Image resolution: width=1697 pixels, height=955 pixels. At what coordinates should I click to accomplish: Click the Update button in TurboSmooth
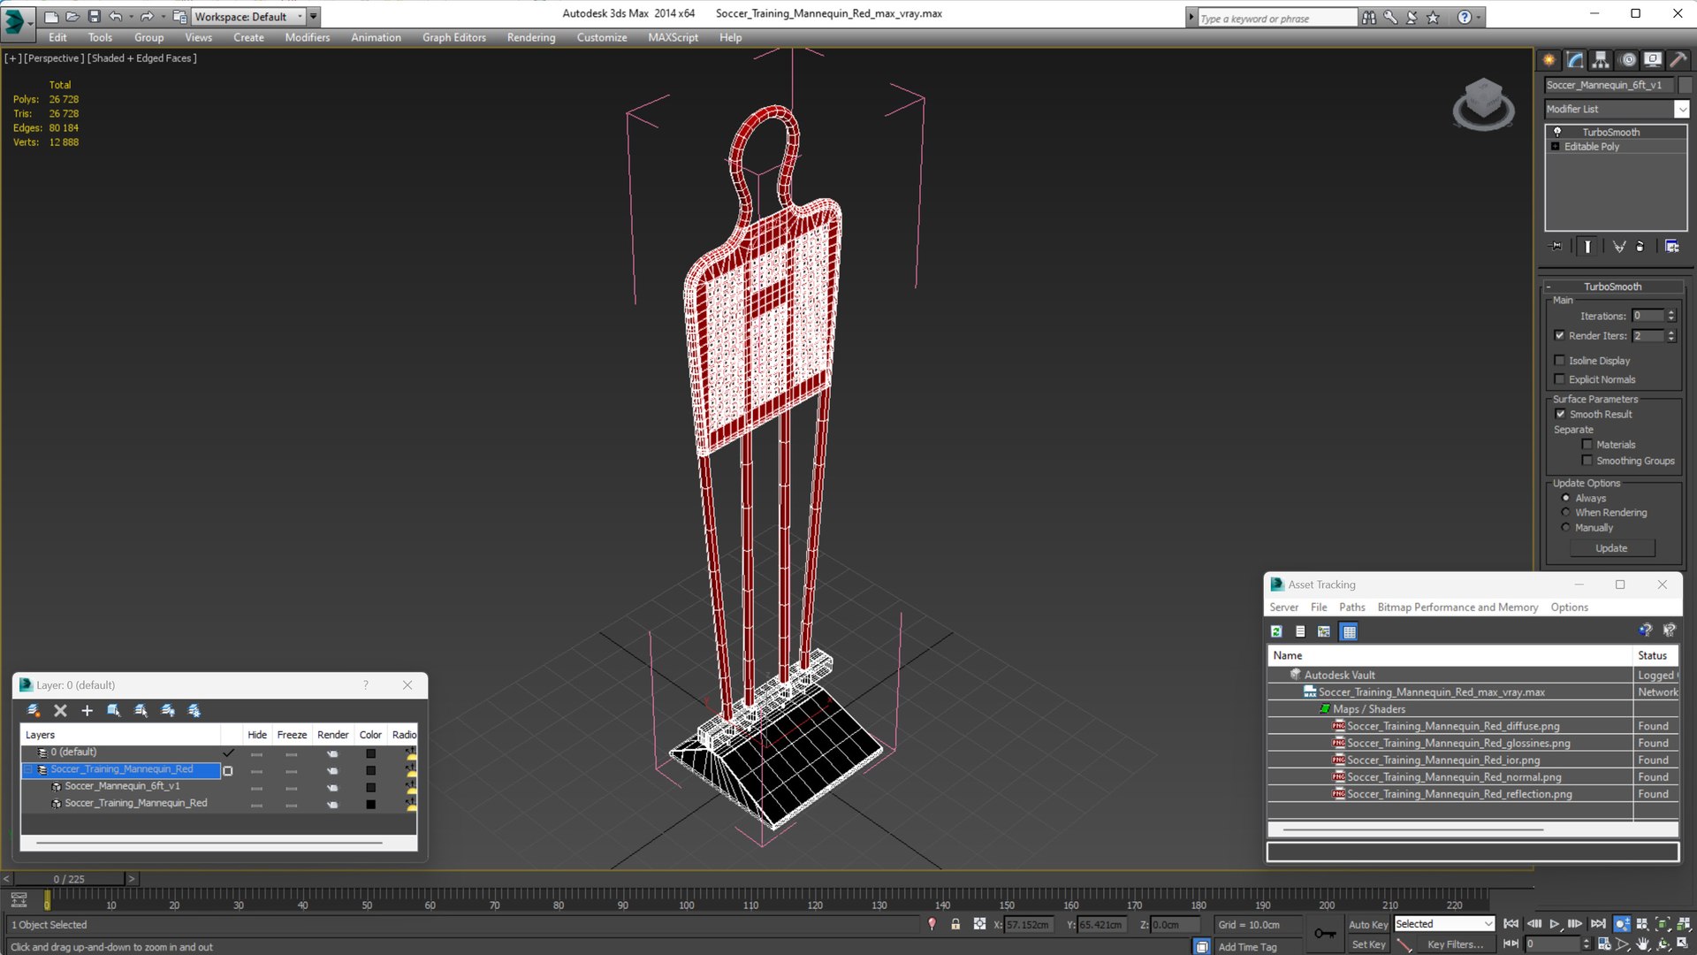[1610, 548]
